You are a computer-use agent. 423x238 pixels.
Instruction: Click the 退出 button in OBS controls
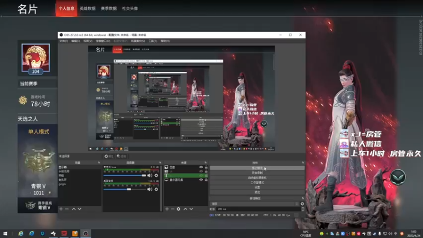(x=257, y=192)
